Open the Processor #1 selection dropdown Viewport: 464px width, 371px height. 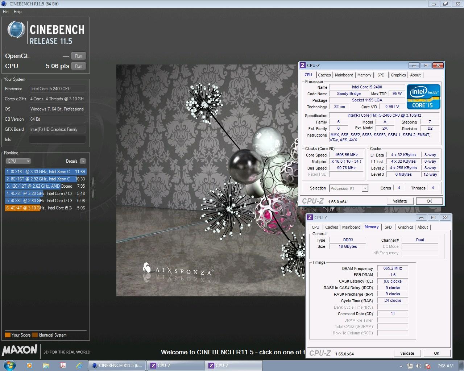[x=349, y=188]
